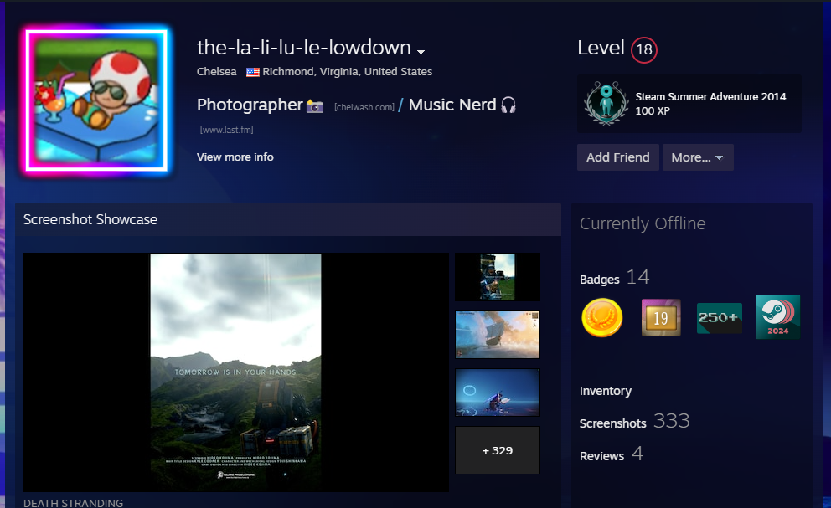Click the + 329 more screenshots tile

[497, 450]
